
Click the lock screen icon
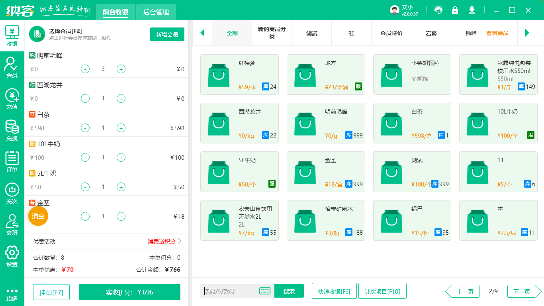(455, 10)
